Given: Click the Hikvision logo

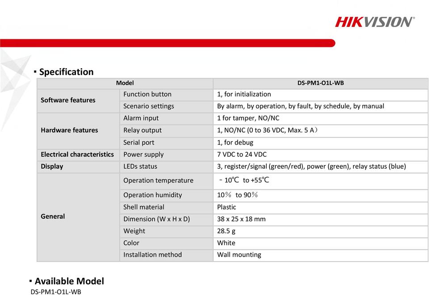Looking at the screenshot, I should [x=375, y=22].
